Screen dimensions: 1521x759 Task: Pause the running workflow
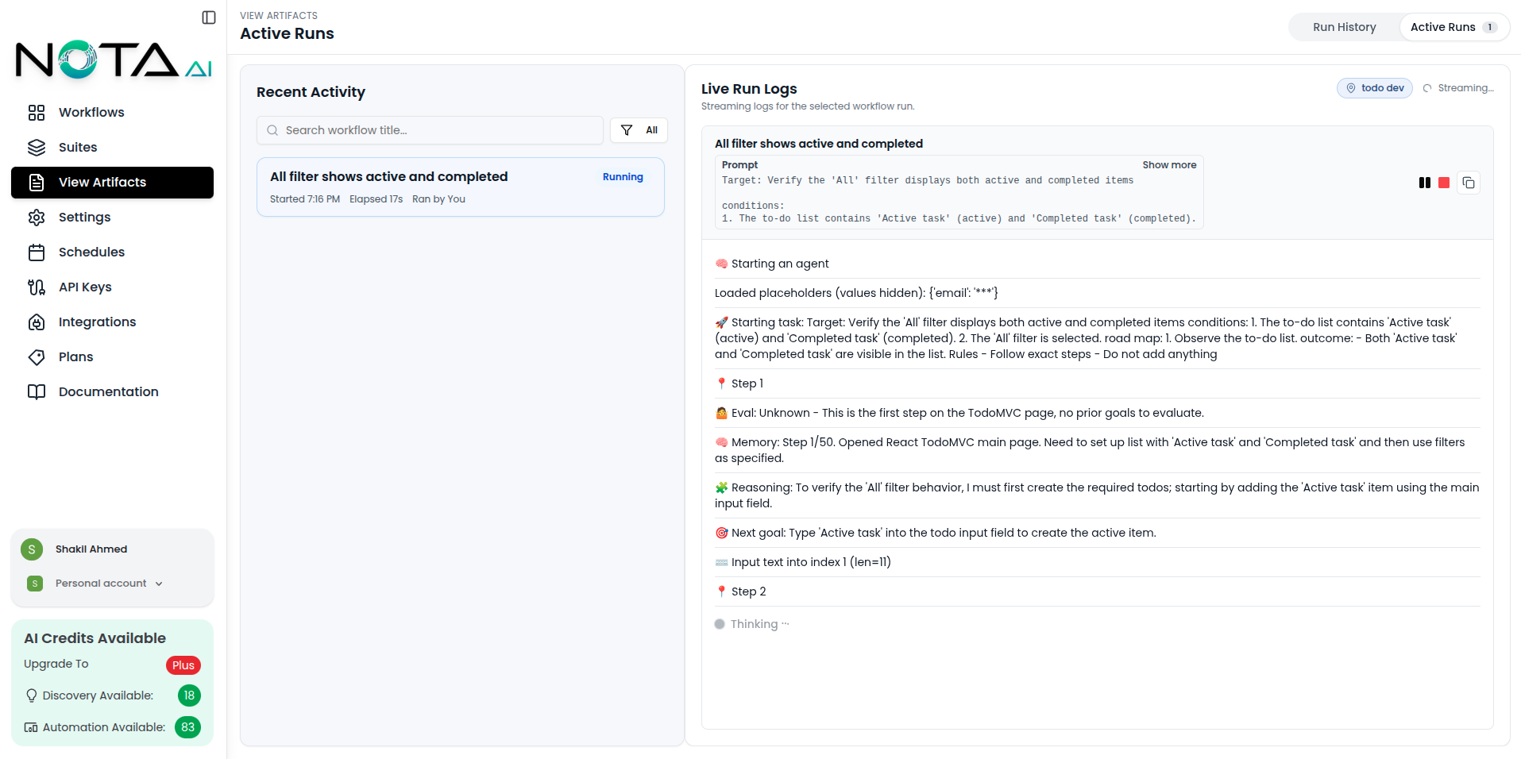click(x=1424, y=183)
